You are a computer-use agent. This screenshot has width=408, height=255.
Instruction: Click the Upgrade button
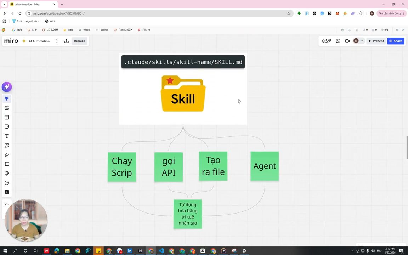(79, 41)
